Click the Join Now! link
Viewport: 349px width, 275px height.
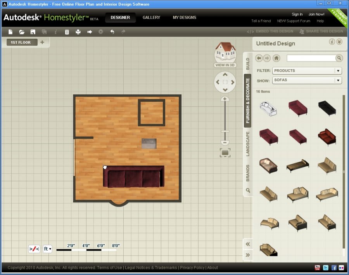(316, 14)
